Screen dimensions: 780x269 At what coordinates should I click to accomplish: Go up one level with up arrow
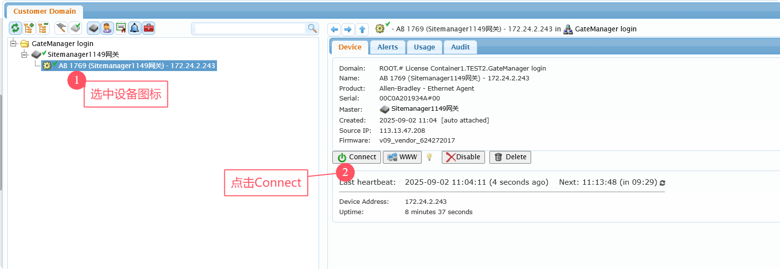[x=362, y=29]
